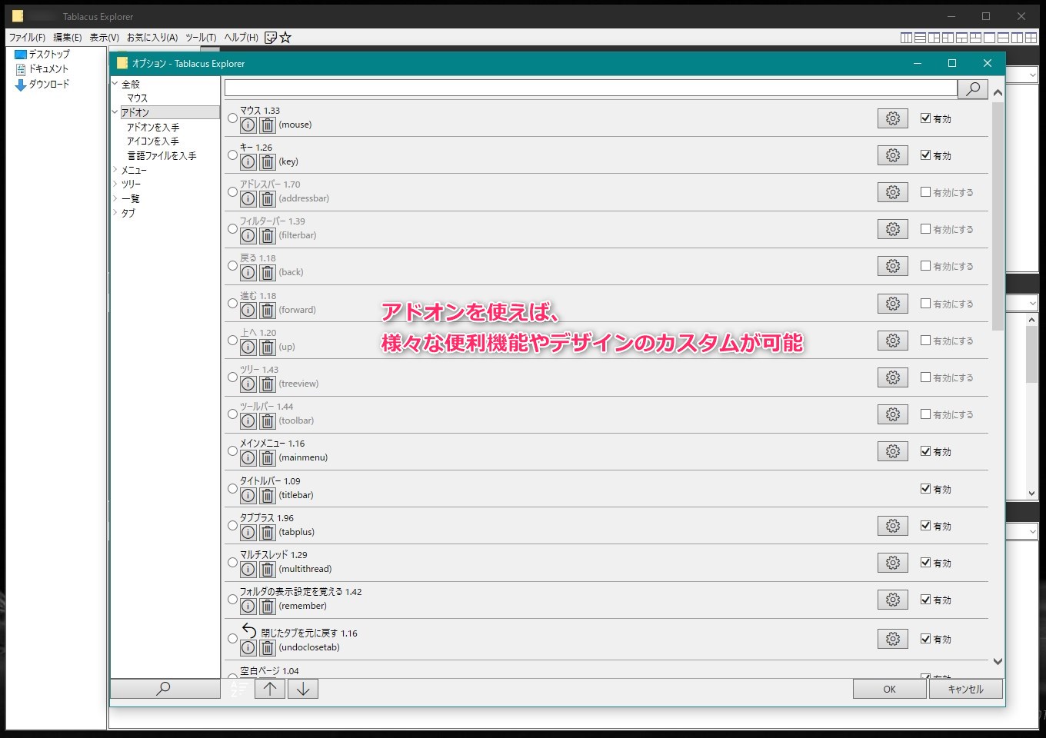Collapse the アドオン tree node

click(115, 112)
